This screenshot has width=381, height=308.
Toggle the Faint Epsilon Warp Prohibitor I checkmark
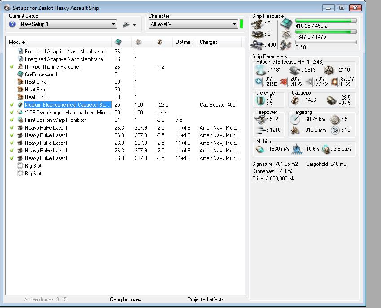tap(12, 120)
